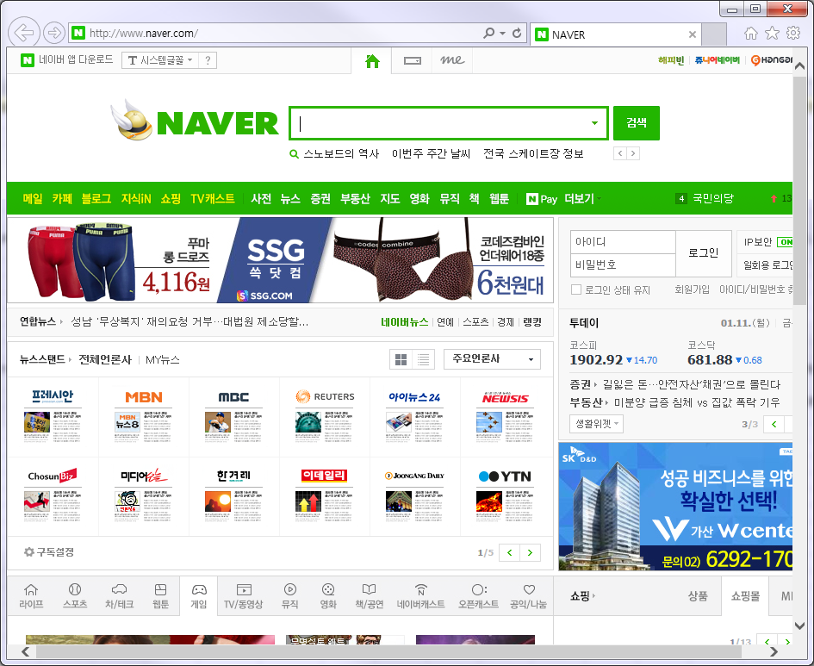Open the 'me' tab icon
This screenshot has width=814, height=666.
pyautogui.click(x=452, y=60)
